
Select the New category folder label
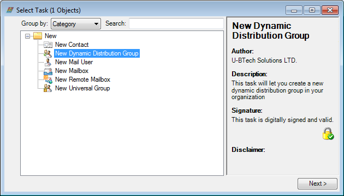pyautogui.click(x=50, y=36)
